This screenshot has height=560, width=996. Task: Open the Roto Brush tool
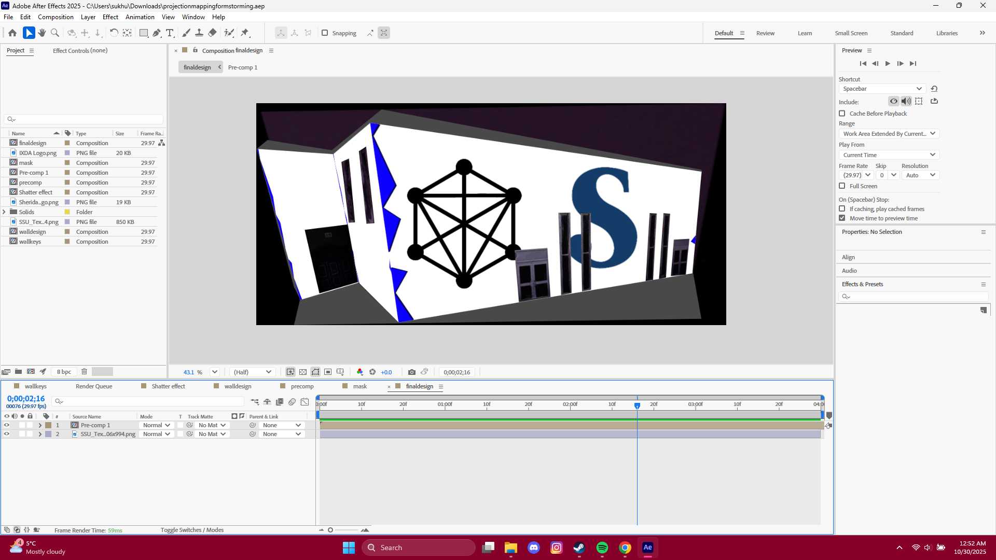(229, 33)
